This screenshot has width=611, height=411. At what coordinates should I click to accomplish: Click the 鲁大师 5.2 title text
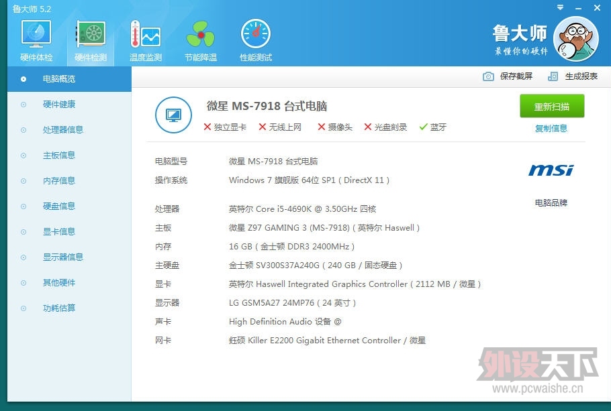pyautogui.click(x=32, y=9)
